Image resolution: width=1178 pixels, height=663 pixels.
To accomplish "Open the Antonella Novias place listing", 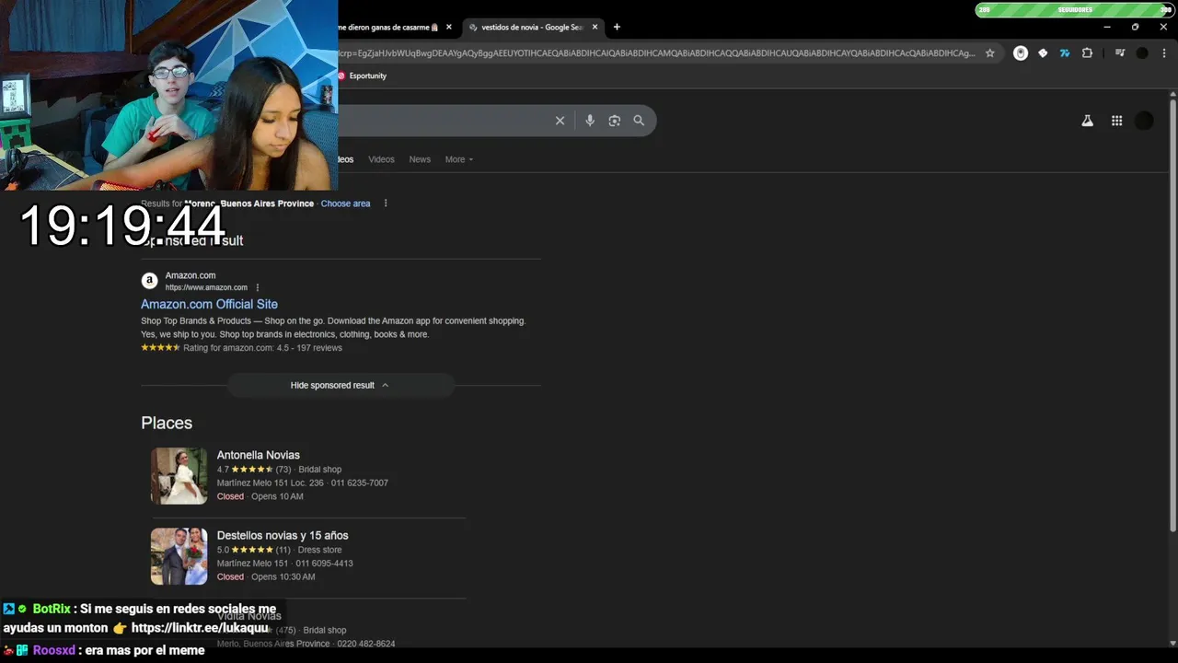I will point(258,455).
